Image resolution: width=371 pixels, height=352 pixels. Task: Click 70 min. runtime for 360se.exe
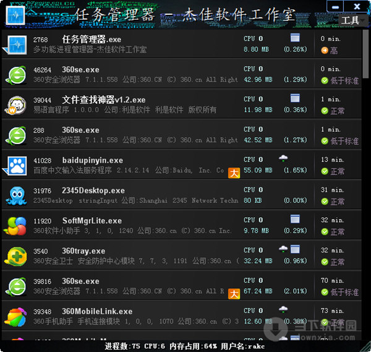tap(333, 281)
